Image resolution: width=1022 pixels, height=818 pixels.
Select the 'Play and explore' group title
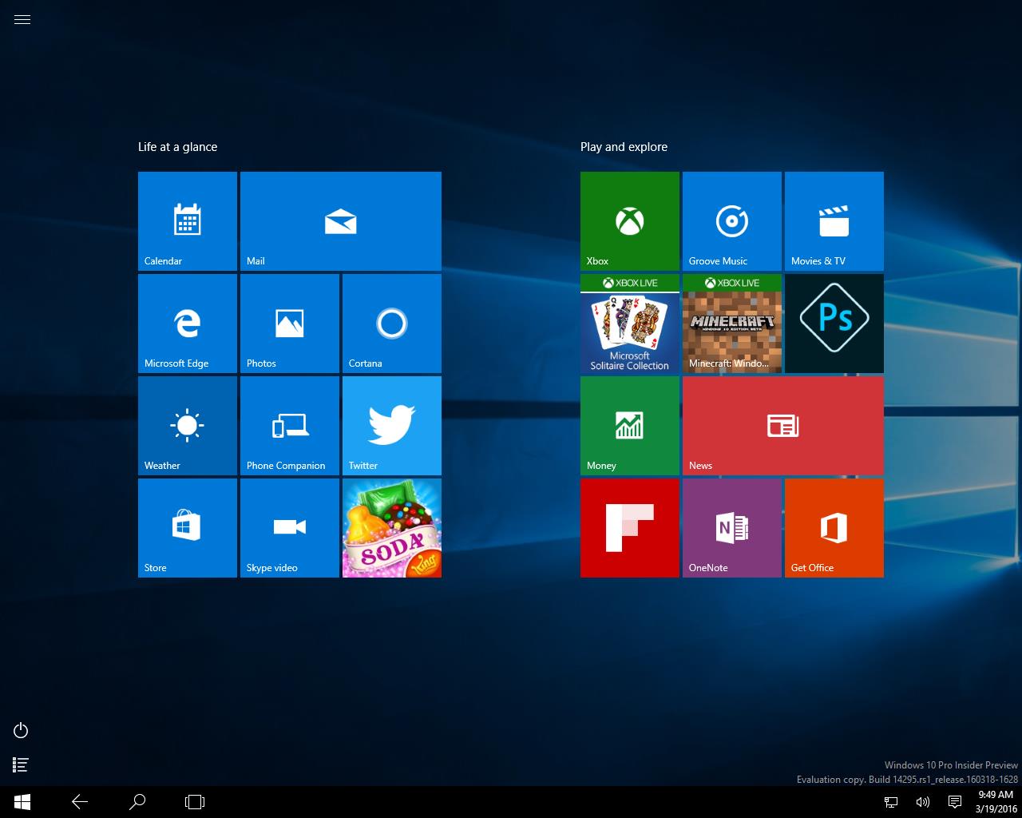click(x=624, y=147)
